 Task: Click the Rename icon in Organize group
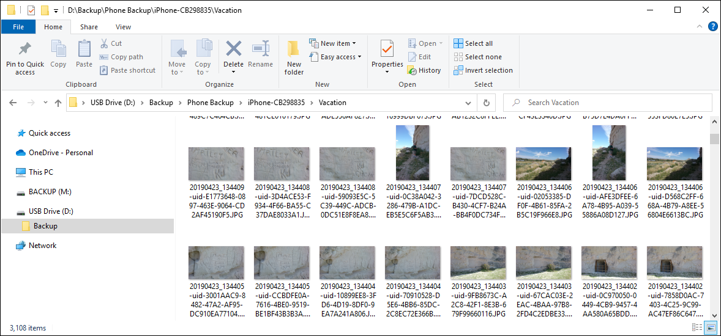(261, 49)
